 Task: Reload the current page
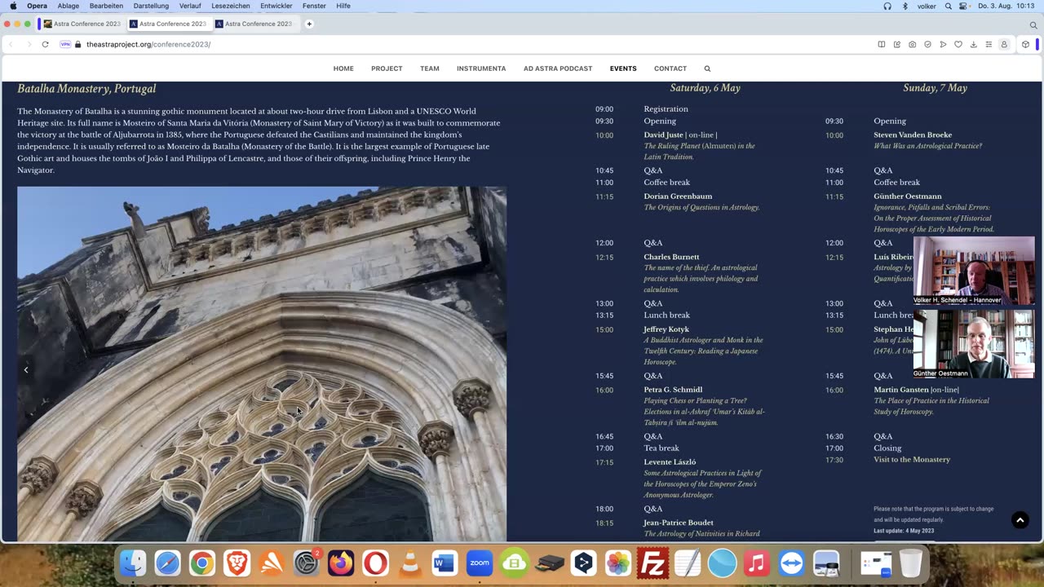click(45, 44)
